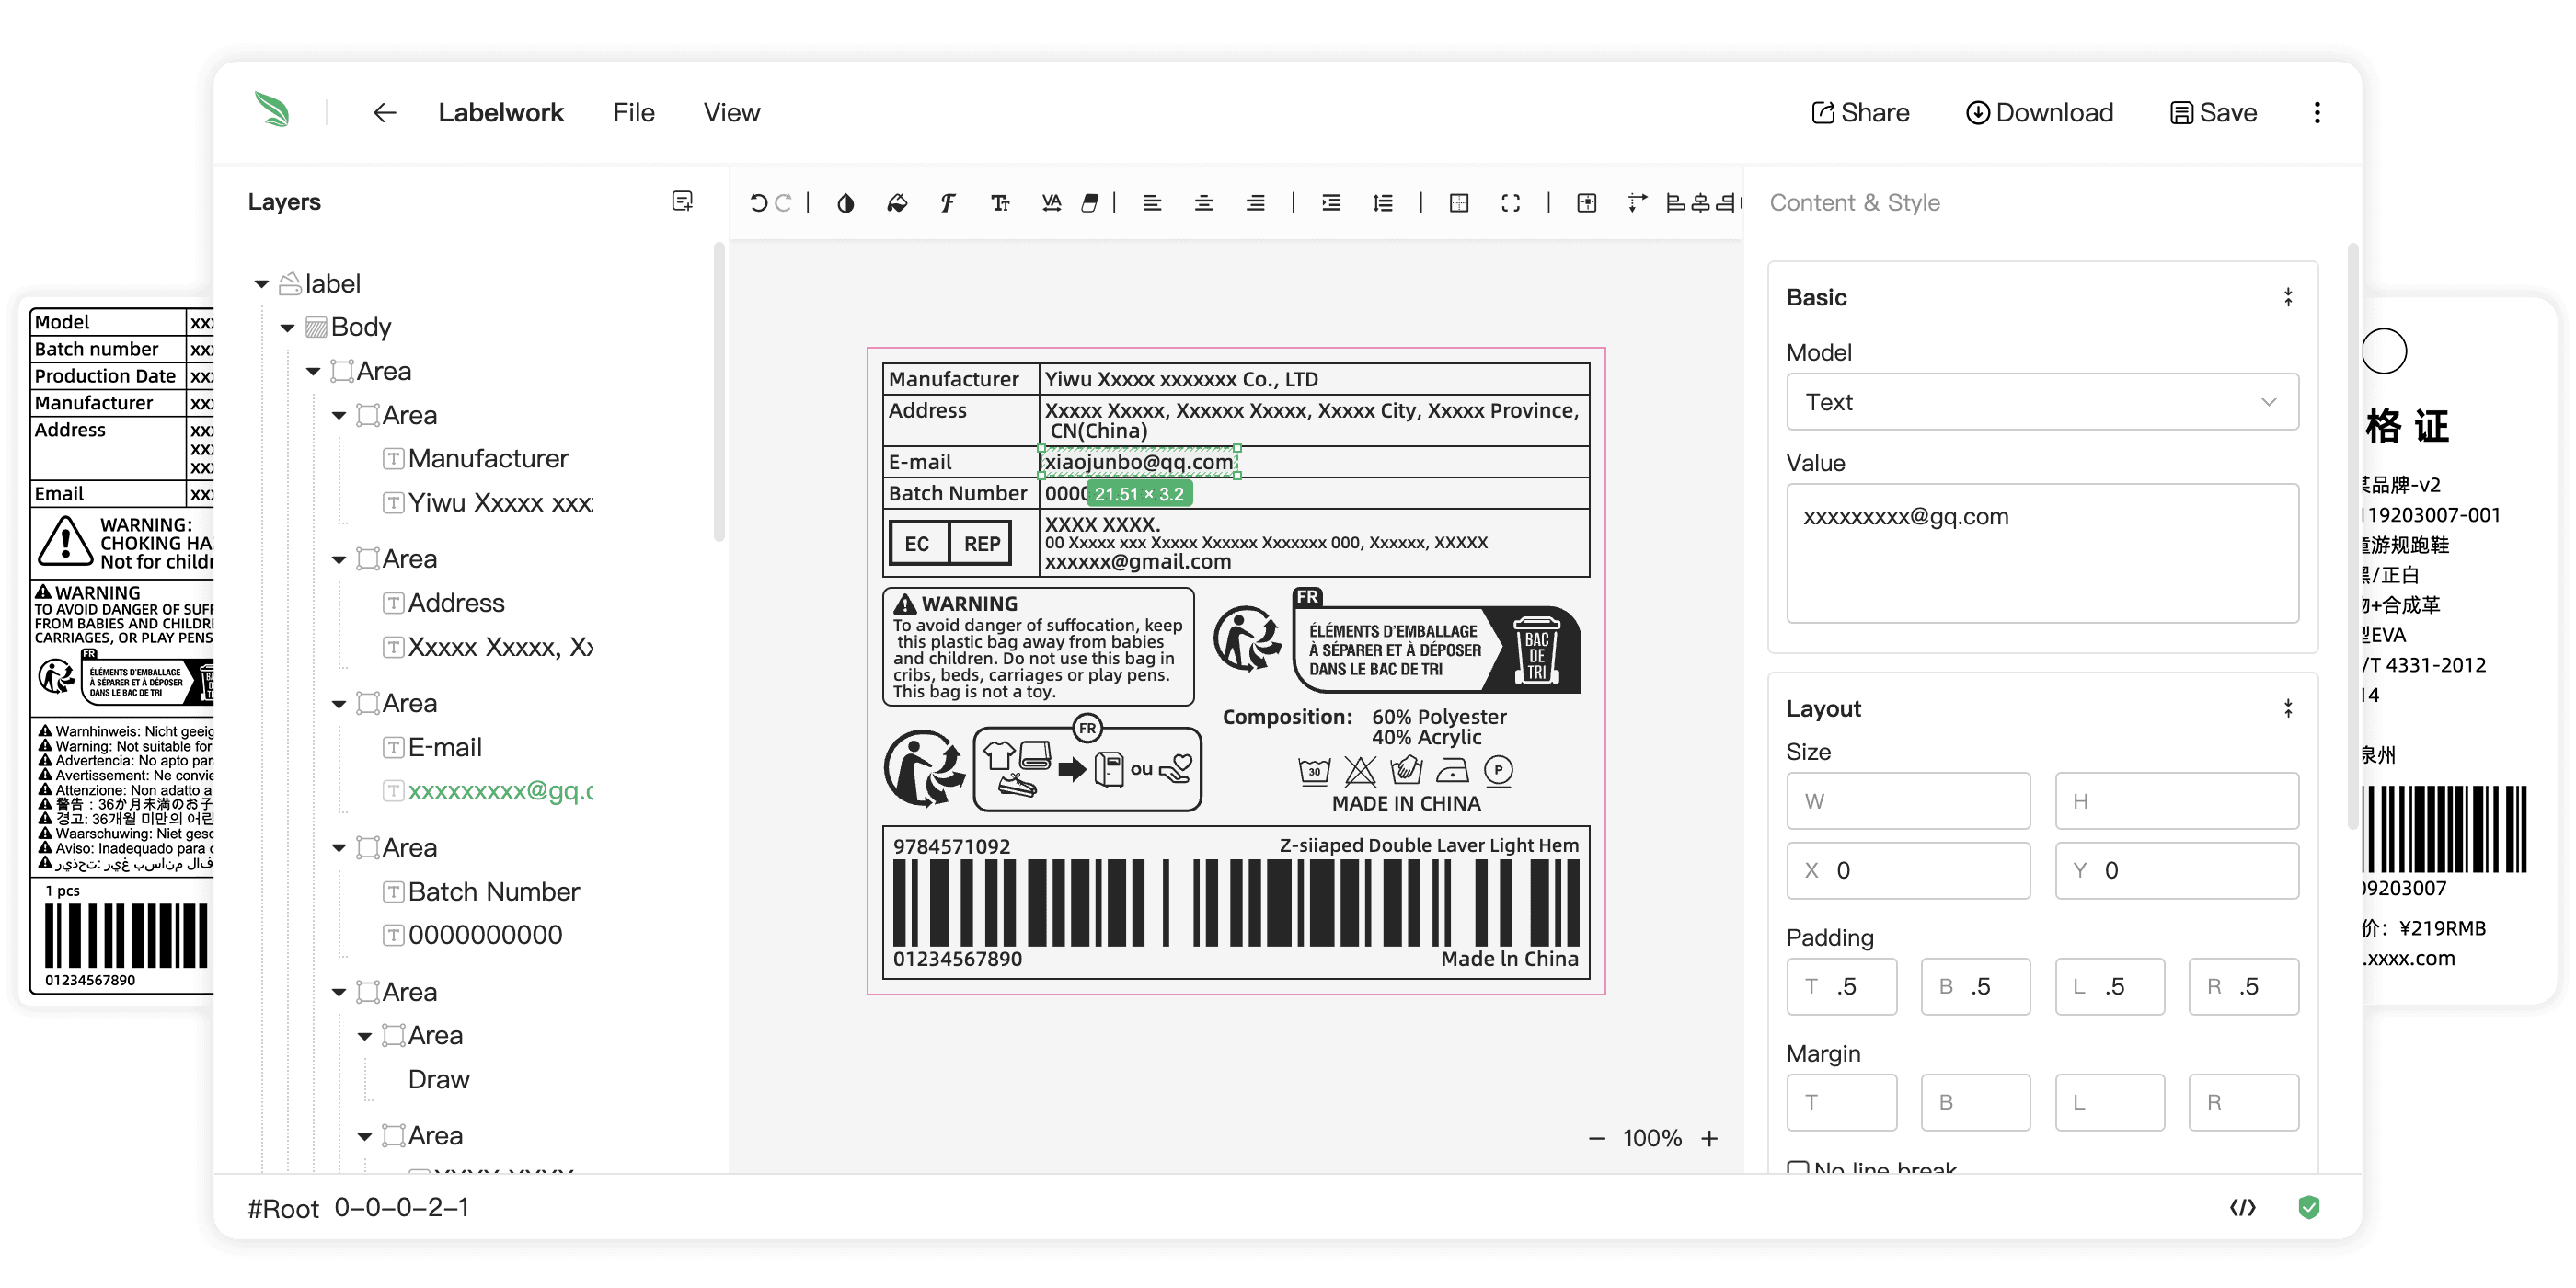Viewport: 2576px width, 1288px height.
Task: Collapse the Body layer tree node
Action: click(287, 328)
